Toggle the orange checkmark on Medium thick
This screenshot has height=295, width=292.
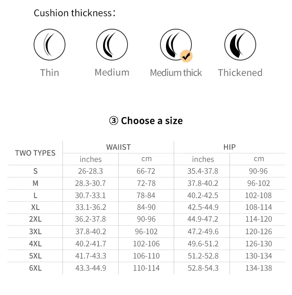pos(187,56)
